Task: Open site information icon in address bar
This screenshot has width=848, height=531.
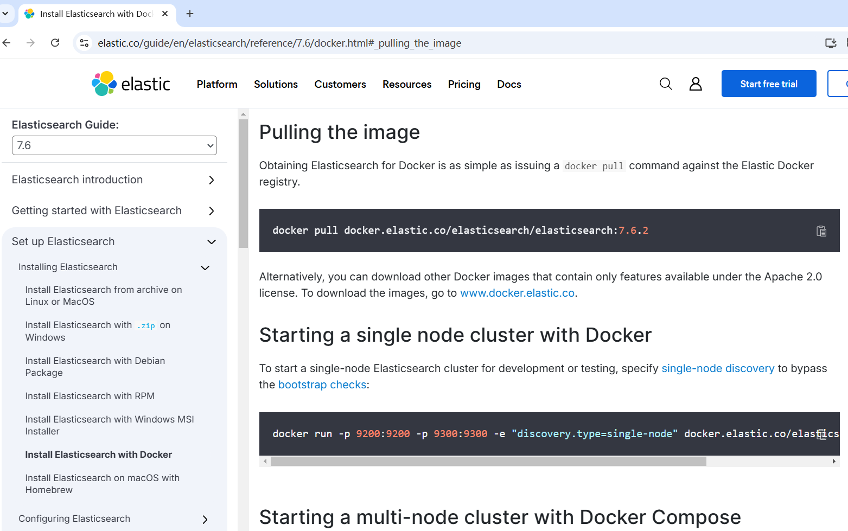Action: pos(84,43)
